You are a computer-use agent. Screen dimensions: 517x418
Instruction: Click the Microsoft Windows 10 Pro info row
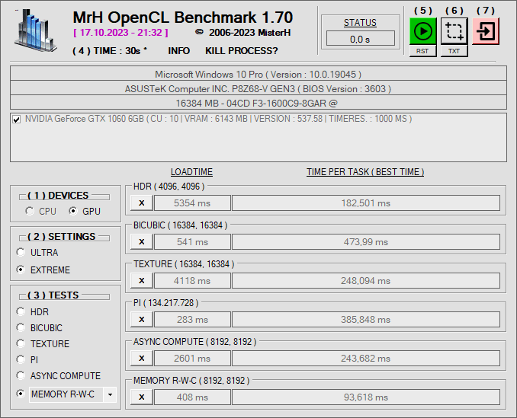(x=258, y=74)
